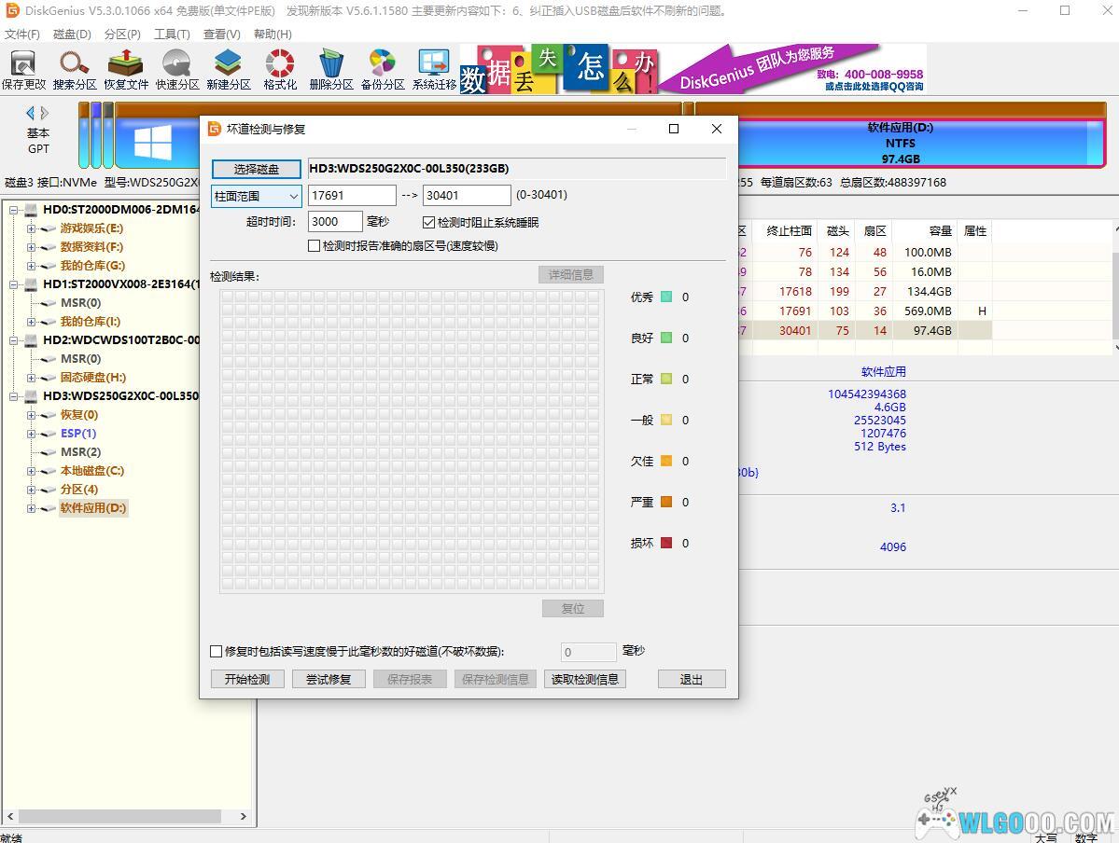Image resolution: width=1119 pixels, height=843 pixels.
Task: Toggle the prevent system sleep (检测时阻止系统睡眠) checkbox
Action: [x=429, y=223]
